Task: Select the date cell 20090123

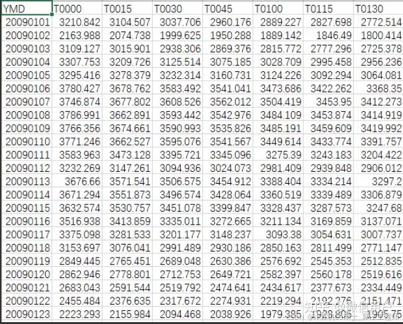Action: (27, 314)
